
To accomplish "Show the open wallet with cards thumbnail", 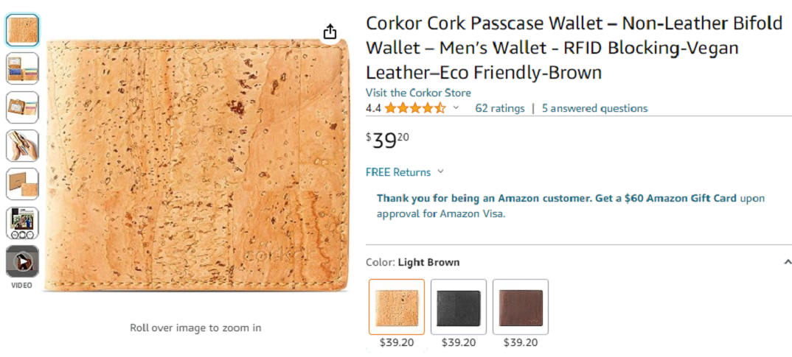I will [22, 68].
